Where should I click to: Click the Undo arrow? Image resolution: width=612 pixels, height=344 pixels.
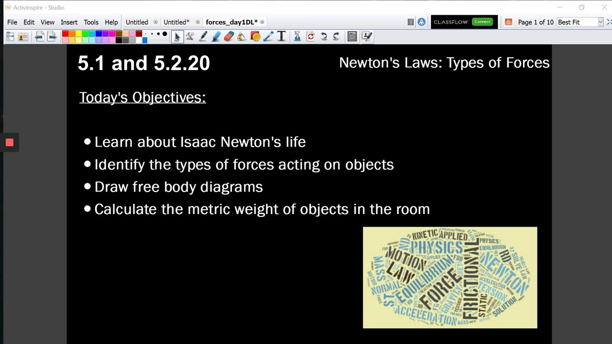point(324,36)
